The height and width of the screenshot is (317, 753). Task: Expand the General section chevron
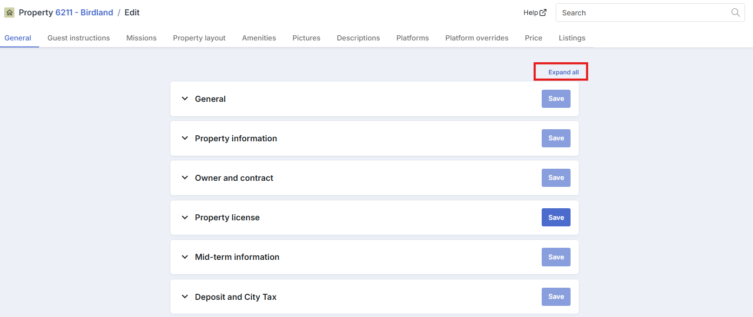(x=185, y=99)
